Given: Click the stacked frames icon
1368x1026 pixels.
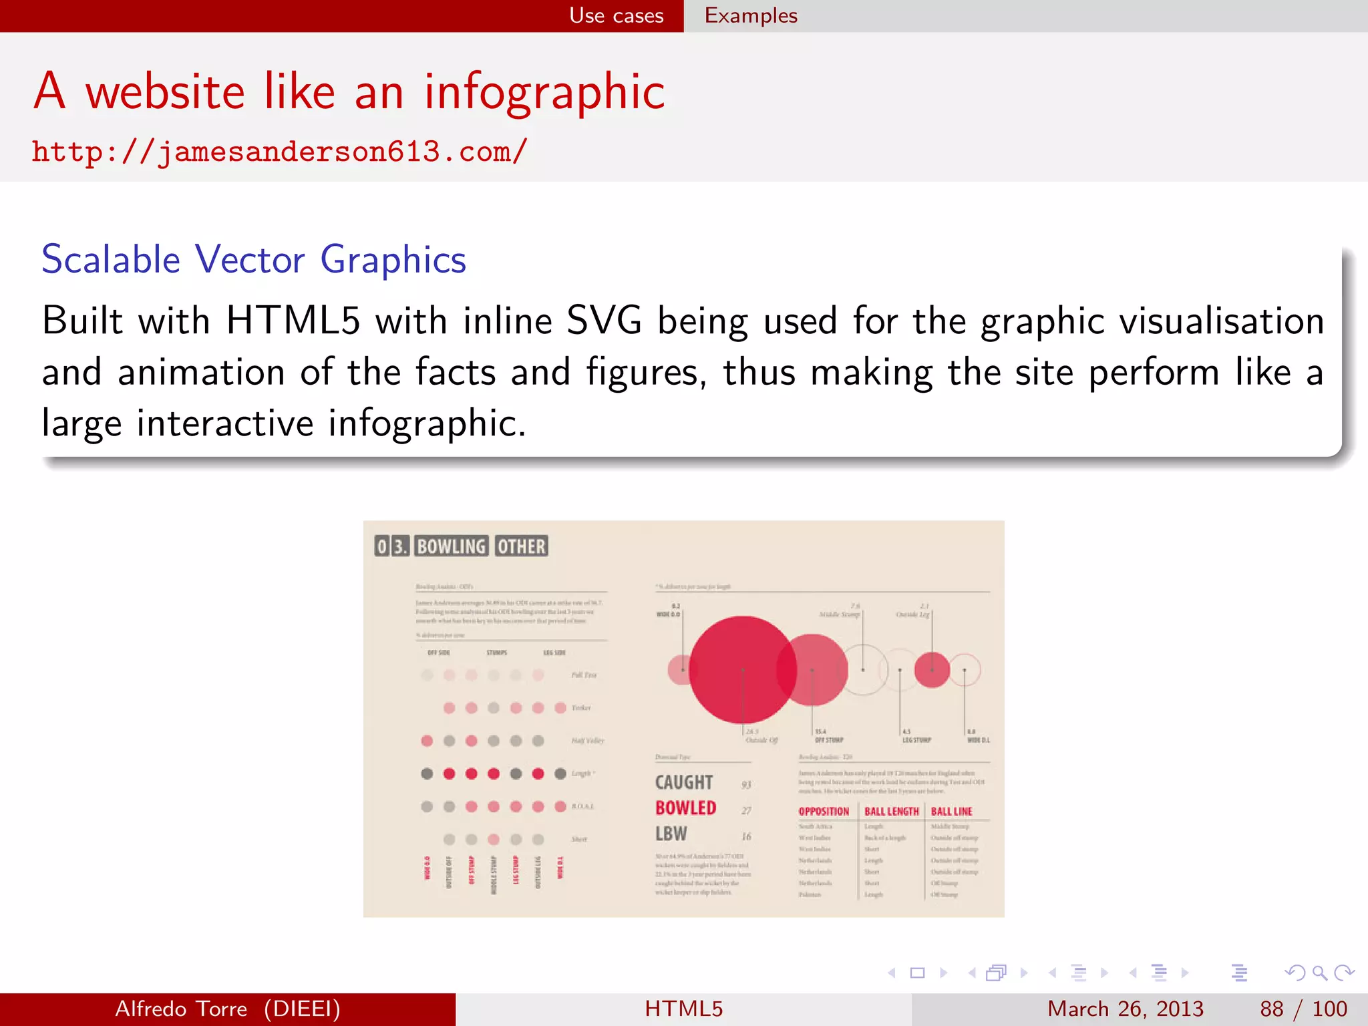Looking at the screenshot, I should click(x=997, y=973).
